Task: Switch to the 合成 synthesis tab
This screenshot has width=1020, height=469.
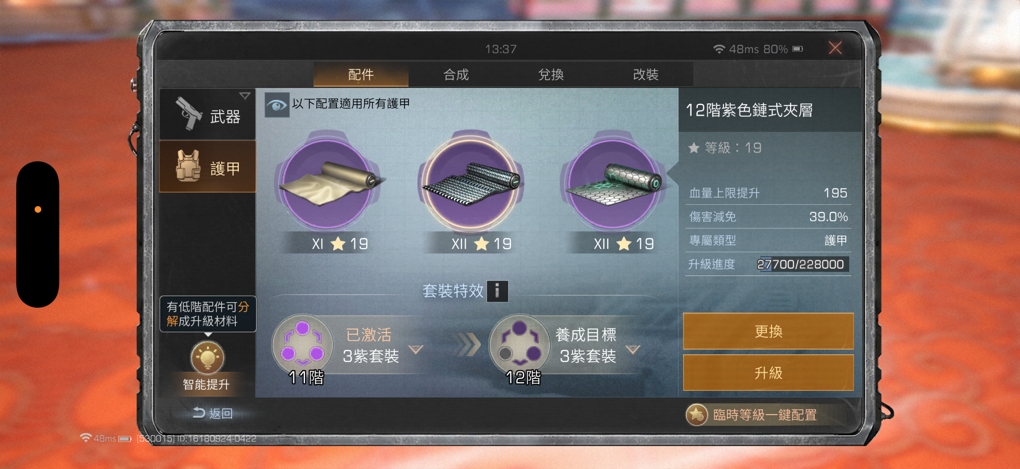Action: [x=456, y=74]
